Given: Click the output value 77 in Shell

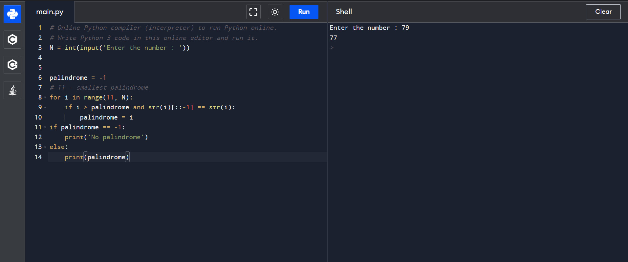Looking at the screenshot, I should (x=333, y=38).
